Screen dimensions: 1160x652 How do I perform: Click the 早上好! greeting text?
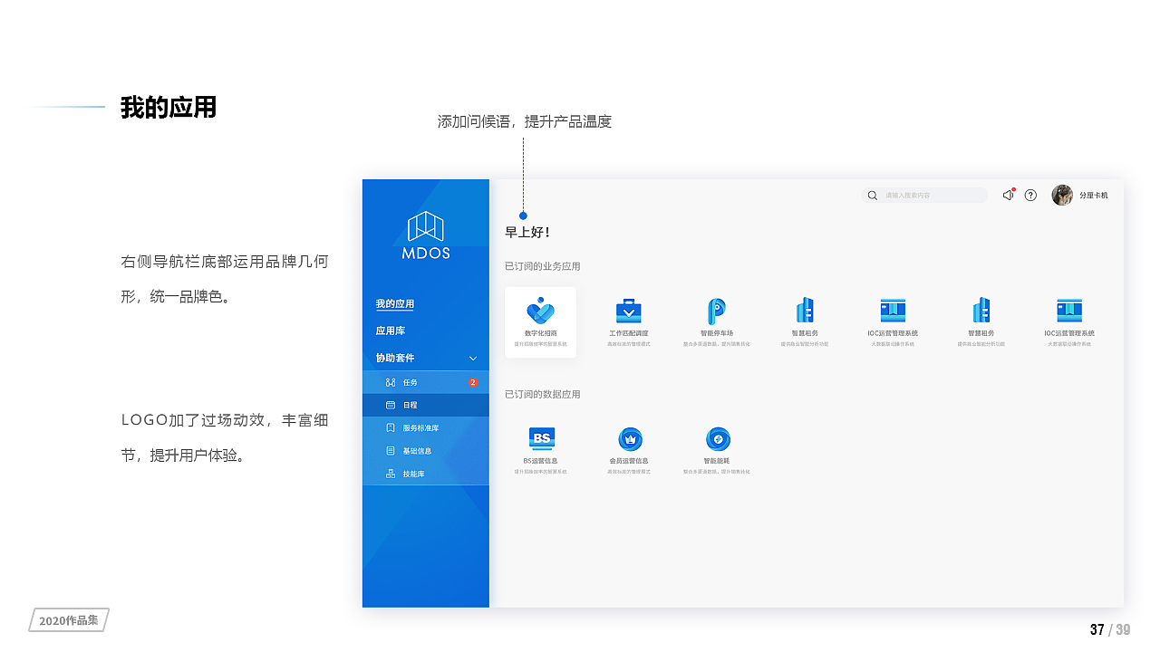(527, 233)
